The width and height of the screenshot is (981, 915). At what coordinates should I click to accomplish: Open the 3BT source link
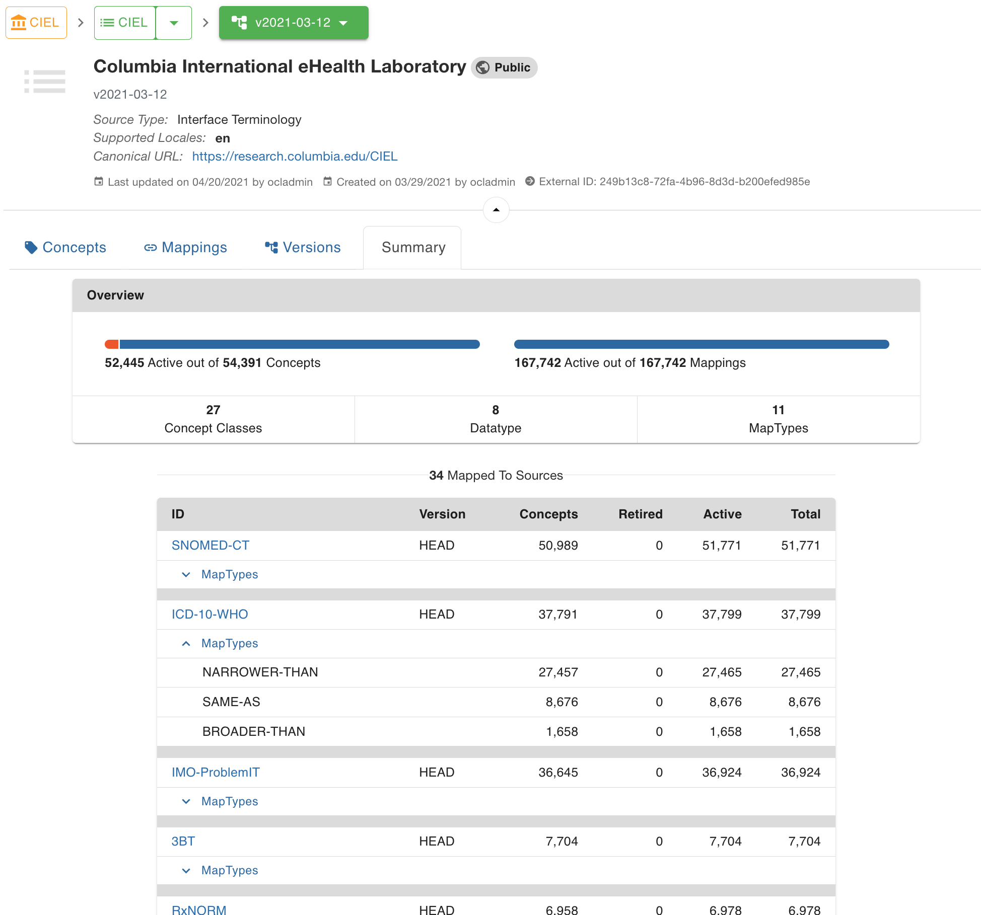coord(183,841)
